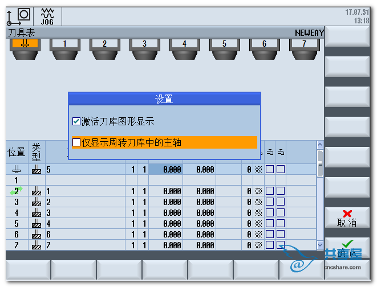Click the tool table scrollbar thumb

[320, 163]
